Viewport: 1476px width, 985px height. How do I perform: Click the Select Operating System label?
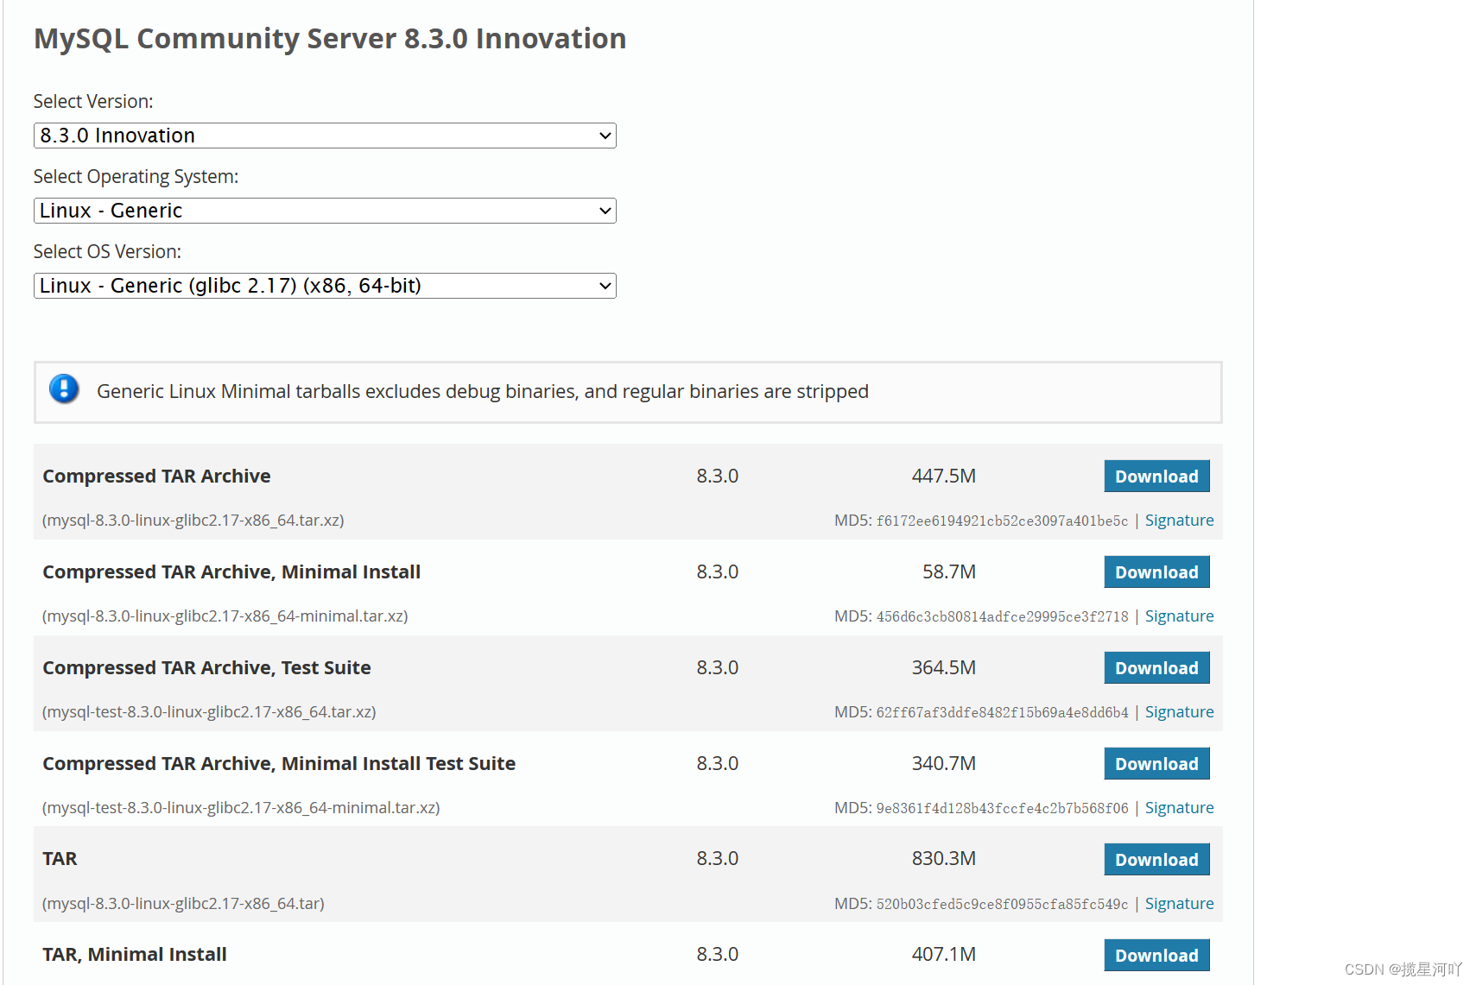pos(136,177)
